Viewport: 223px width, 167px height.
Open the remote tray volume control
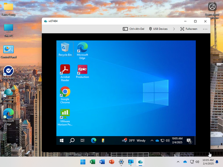[x=168, y=141]
